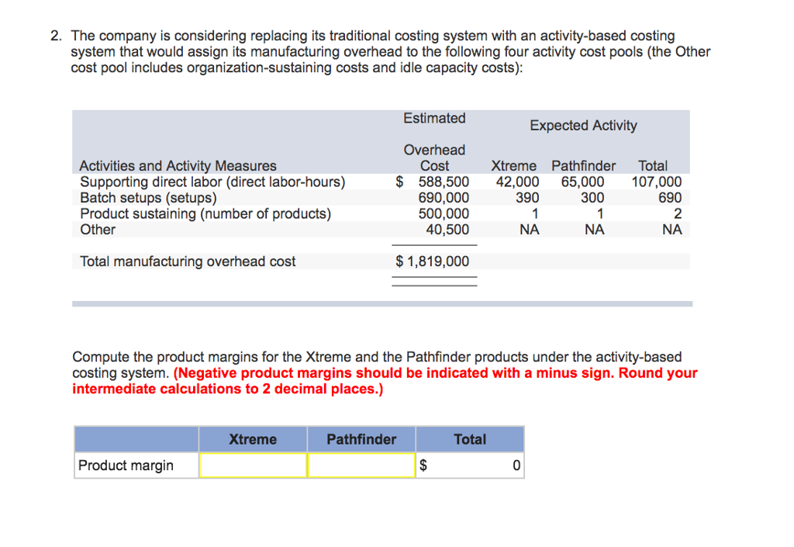The width and height of the screenshot is (794, 547).
Task: Click the Pathfinder product margin input field
Action: pos(361,465)
